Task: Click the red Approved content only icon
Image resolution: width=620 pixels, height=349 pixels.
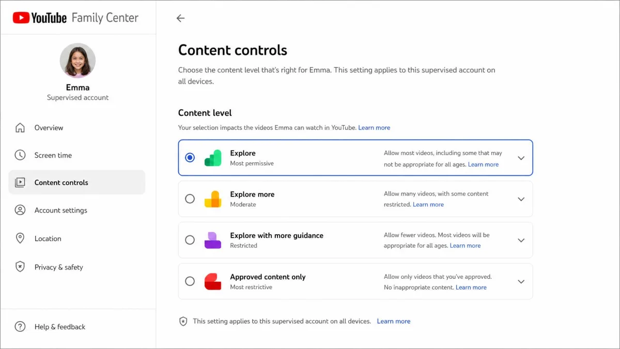Action: click(213, 281)
